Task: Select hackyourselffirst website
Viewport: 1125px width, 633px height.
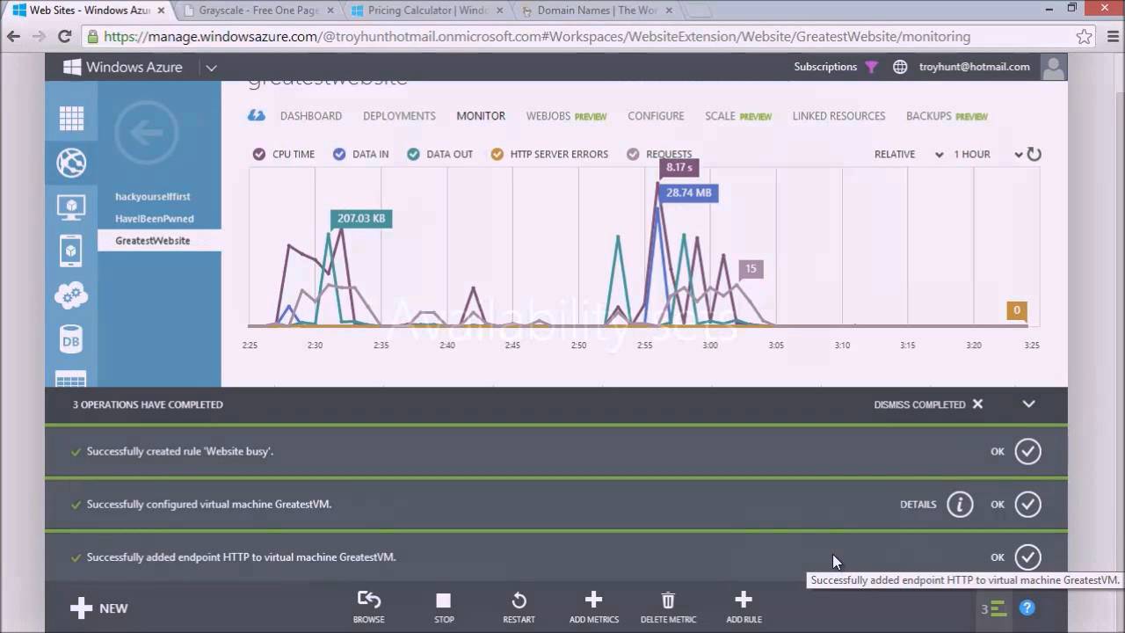Action: pos(153,197)
